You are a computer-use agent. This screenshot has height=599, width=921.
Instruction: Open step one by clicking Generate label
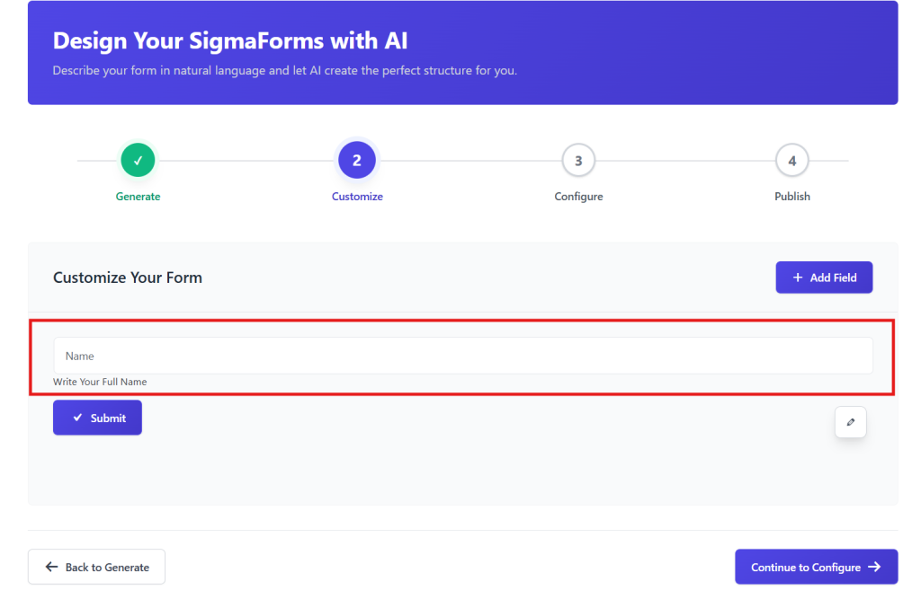point(137,196)
